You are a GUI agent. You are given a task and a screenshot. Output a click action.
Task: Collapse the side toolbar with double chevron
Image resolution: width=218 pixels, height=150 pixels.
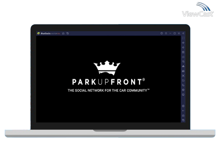click(183, 33)
